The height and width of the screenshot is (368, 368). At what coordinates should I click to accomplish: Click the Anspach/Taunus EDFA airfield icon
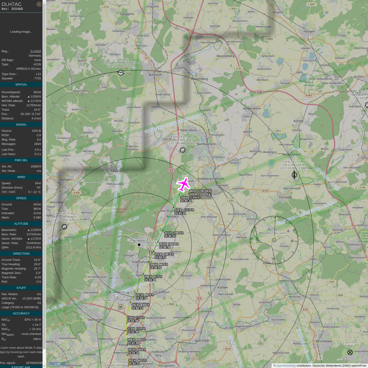click(x=64, y=227)
